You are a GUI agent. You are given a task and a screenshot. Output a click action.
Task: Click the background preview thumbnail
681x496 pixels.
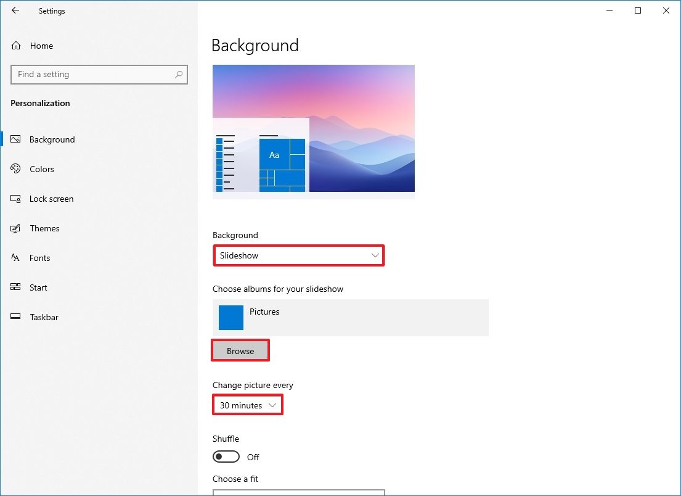313,129
